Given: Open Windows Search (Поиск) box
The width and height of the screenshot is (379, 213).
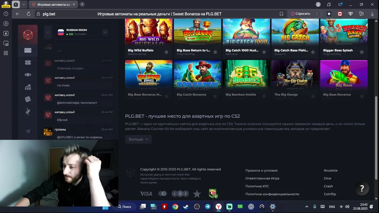Looking at the screenshot, I should point(124,206).
